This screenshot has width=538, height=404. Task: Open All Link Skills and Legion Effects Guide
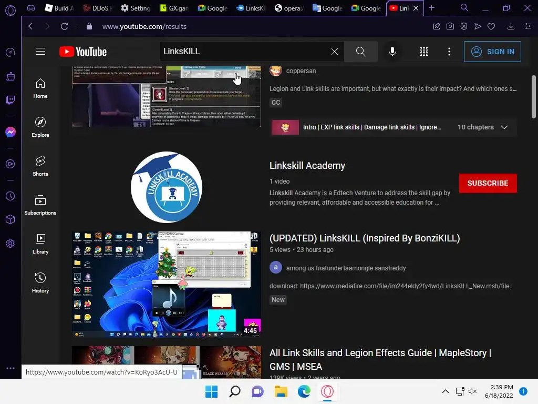380,360
